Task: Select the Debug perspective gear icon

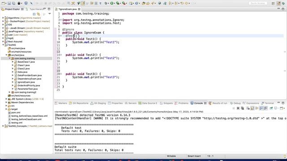Action: 283,3
